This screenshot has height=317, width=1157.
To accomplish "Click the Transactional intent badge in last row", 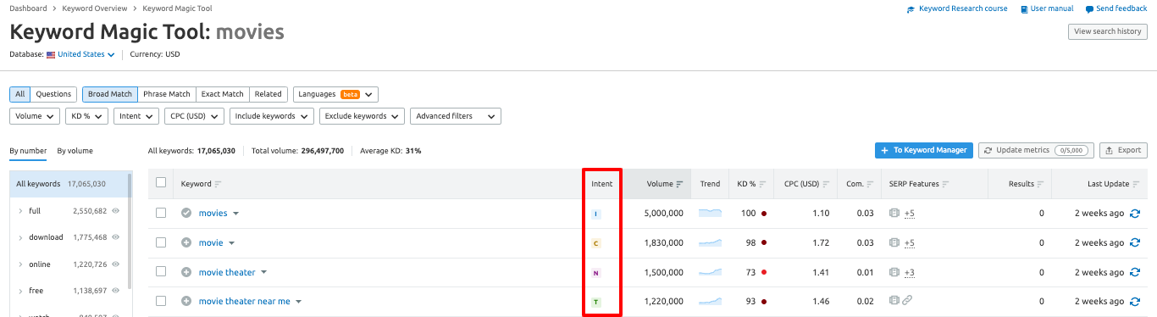I will point(595,302).
